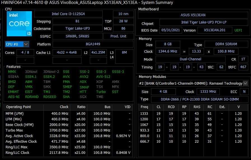
Task: Select the 10 nm process field
Action: click(123, 14)
